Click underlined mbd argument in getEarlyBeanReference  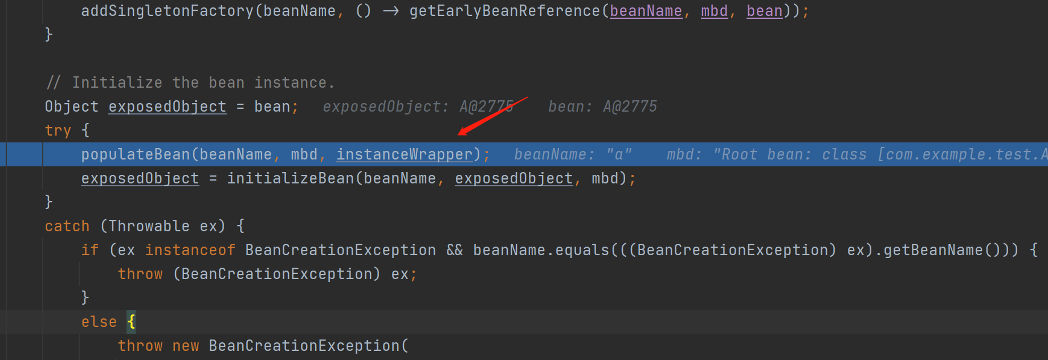coord(714,11)
